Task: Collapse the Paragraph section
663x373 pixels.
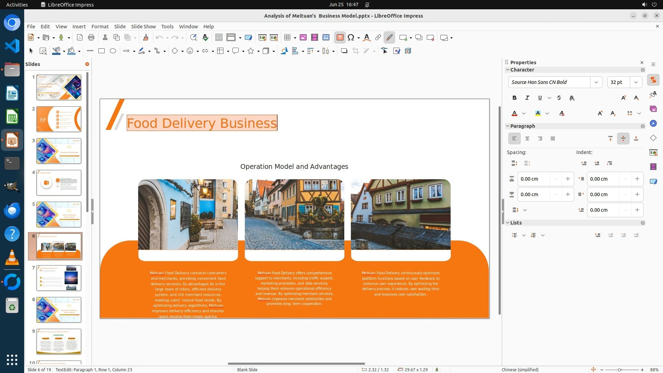Action: pyautogui.click(x=508, y=126)
